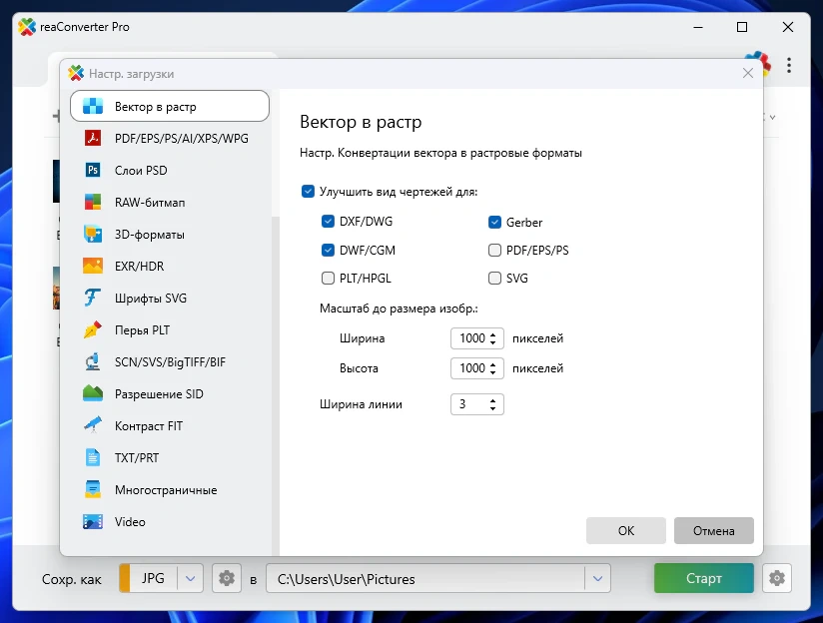The width and height of the screenshot is (823, 623).
Task: Uncheck the Gerber checkbox
Action: (x=495, y=222)
